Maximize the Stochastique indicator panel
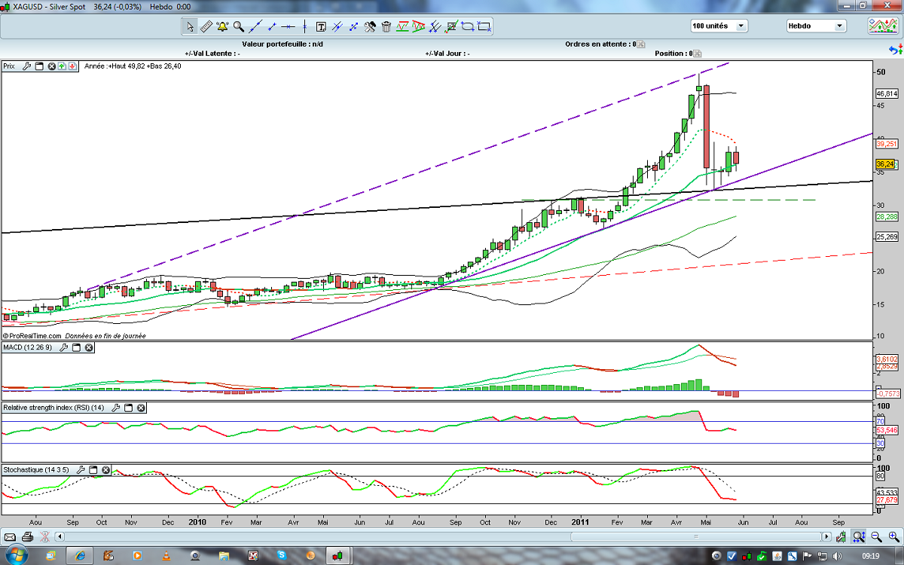The image size is (904, 565). click(93, 469)
